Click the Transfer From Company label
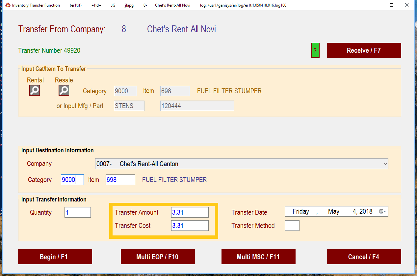 62,29
